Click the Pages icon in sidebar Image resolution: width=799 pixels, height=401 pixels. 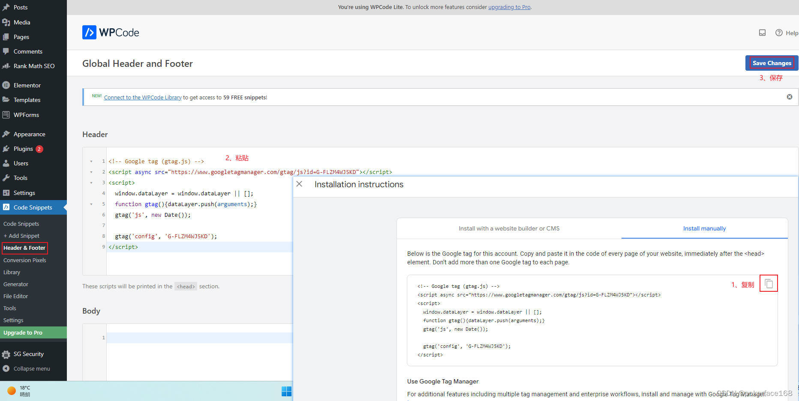(x=6, y=37)
